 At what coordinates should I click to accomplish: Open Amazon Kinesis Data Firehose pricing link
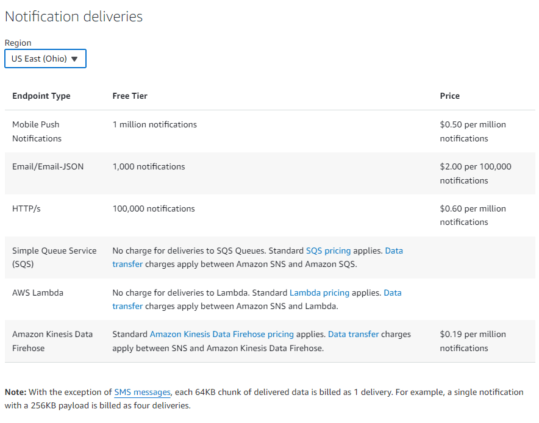(x=222, y=335)
